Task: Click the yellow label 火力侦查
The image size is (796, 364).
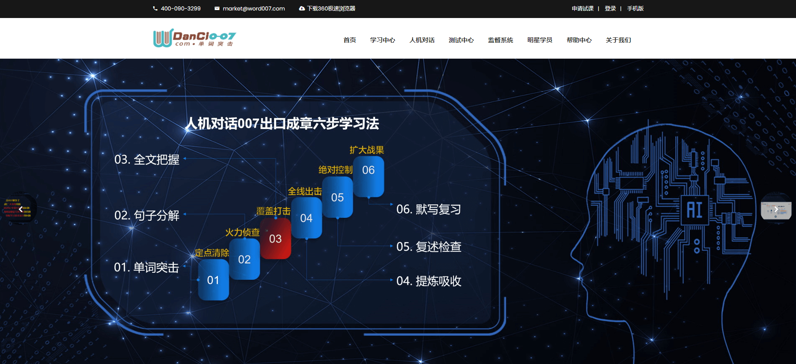Action: tap(242, 232)
